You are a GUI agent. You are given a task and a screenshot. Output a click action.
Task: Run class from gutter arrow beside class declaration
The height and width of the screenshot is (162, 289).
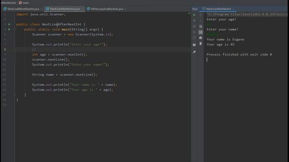[x=9, y=24]
